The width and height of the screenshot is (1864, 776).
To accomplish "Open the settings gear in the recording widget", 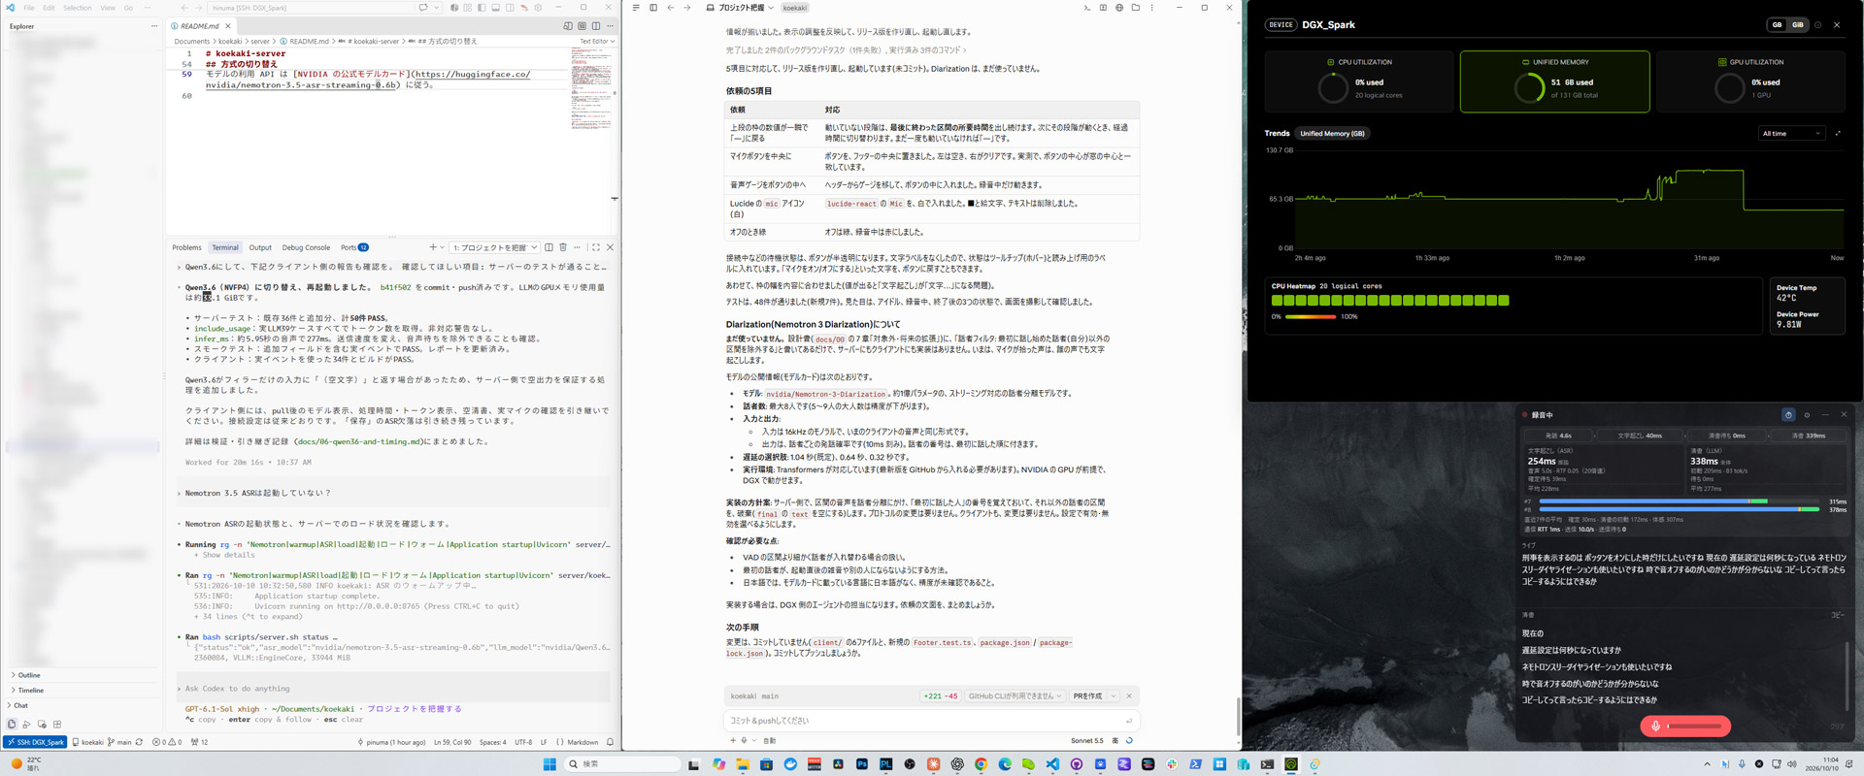I will tap(1807, 415).
